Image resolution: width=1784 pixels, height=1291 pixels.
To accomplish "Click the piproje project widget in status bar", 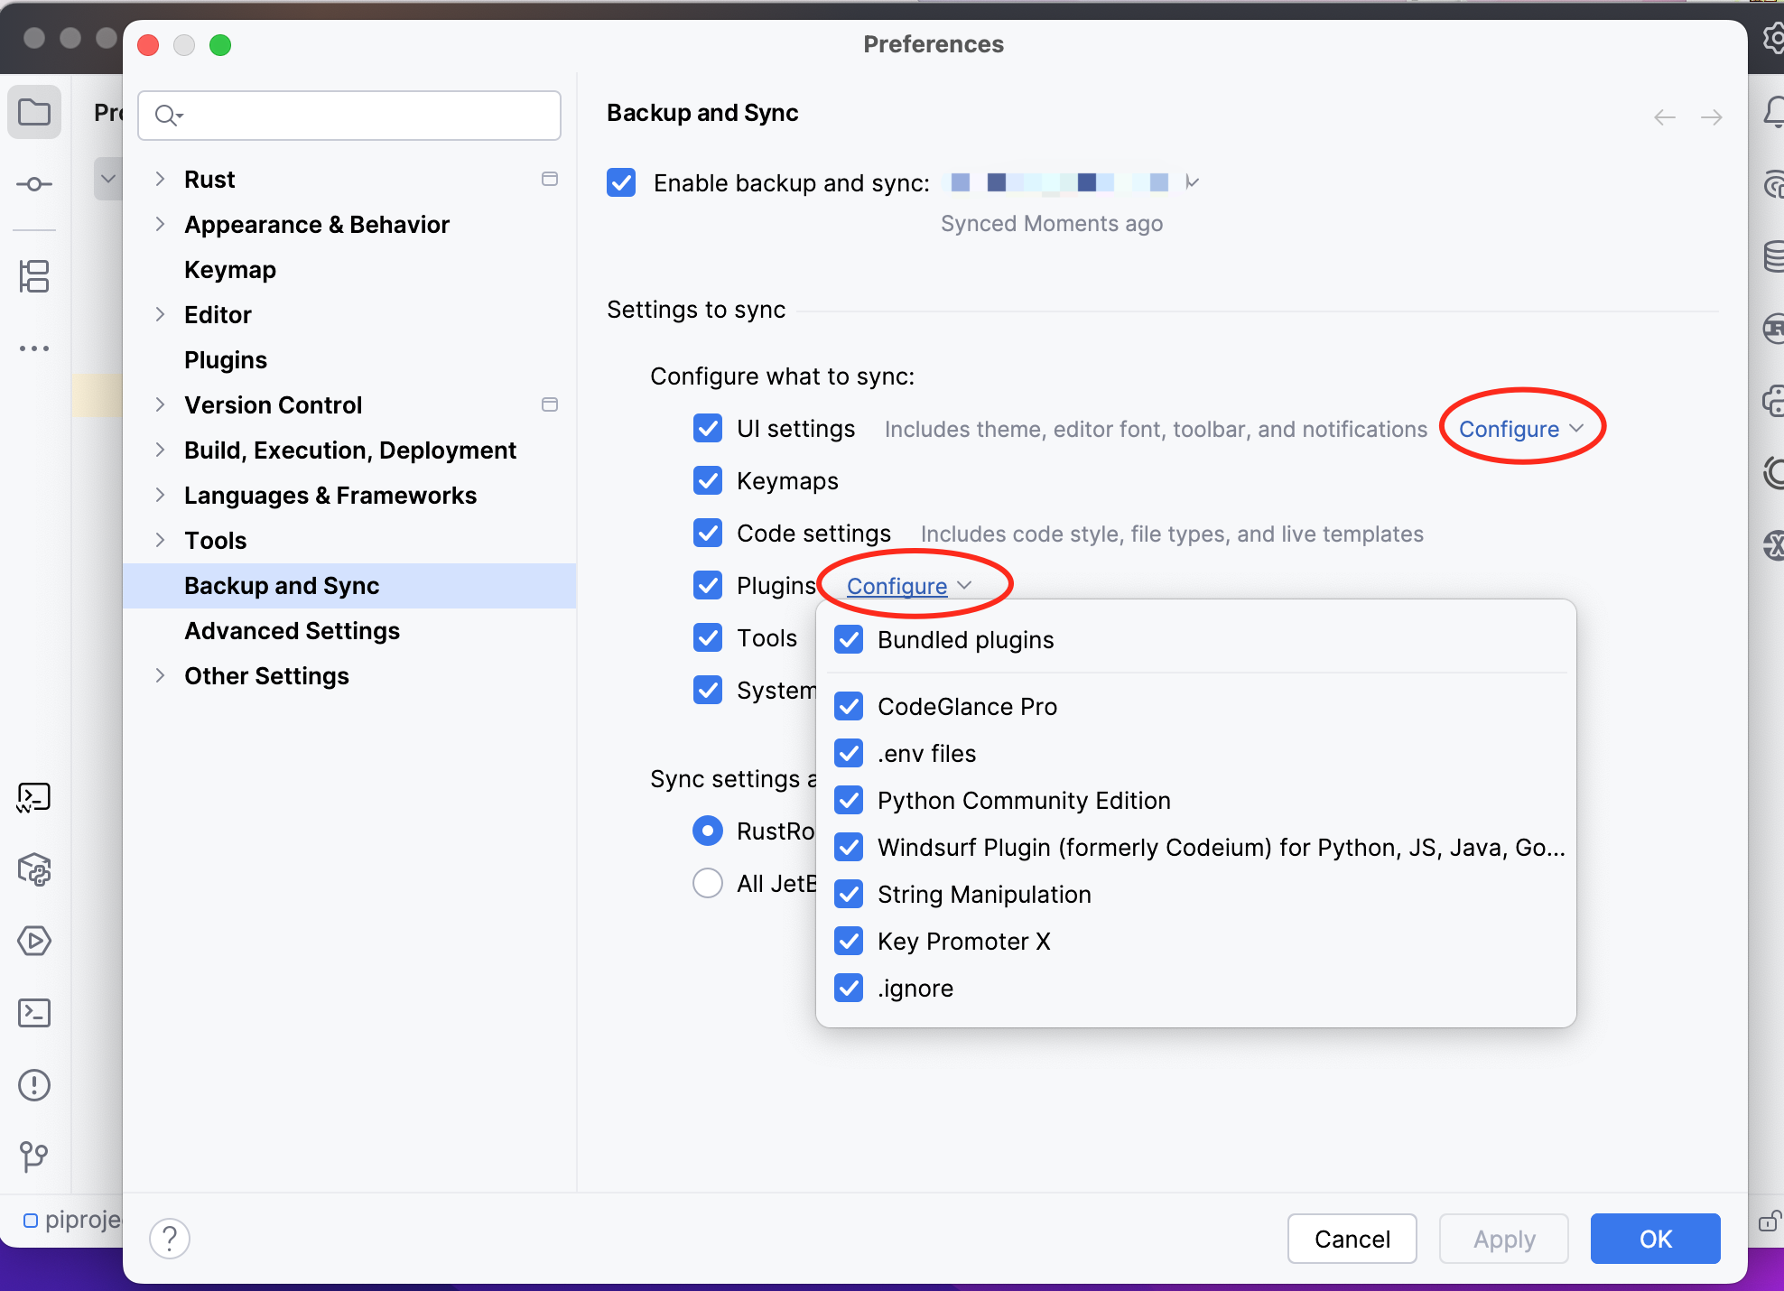I will 72,1220.
